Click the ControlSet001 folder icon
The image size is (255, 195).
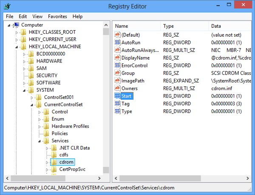click(39, 97)
